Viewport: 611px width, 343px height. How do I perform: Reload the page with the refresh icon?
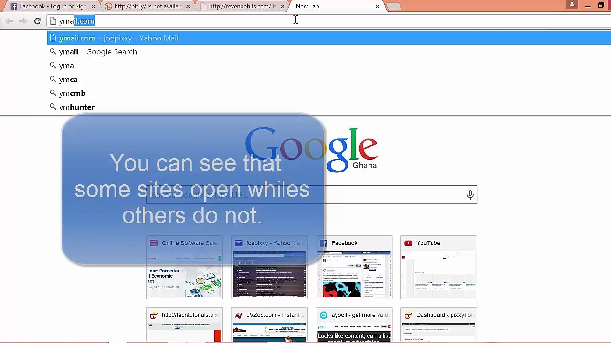[x=37, y=21]
